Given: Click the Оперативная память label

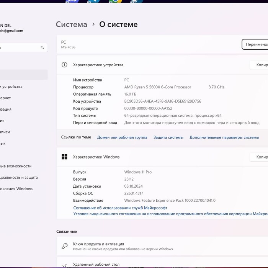Looking at the screenshot, I should (92, 94).
